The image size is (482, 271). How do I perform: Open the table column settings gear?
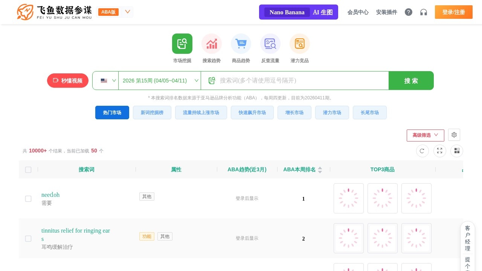454,135
